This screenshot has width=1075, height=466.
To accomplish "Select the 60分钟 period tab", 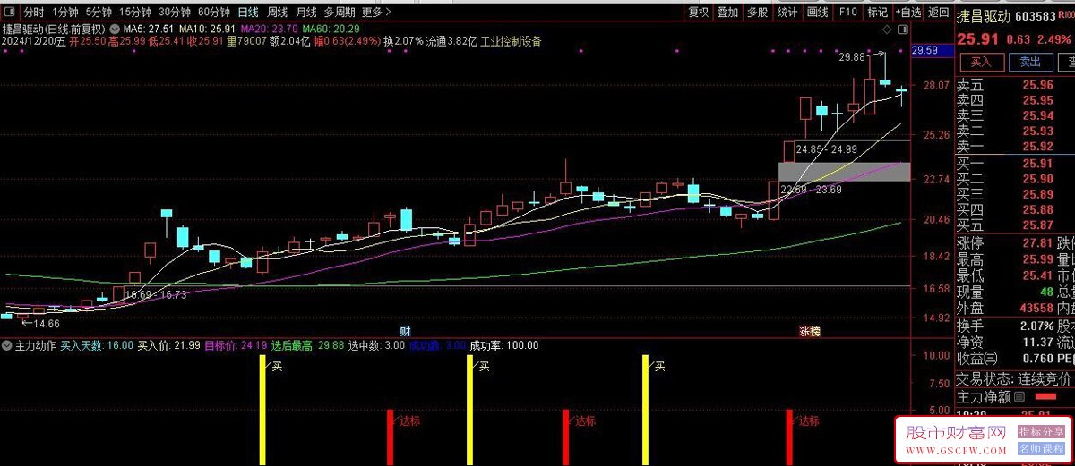I will point(214,13).
